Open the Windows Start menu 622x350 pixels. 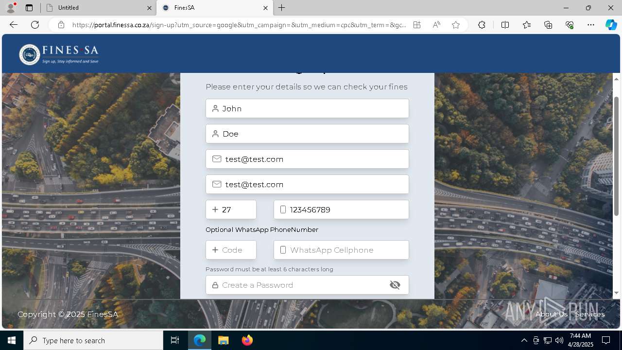[x=12, y=340]
